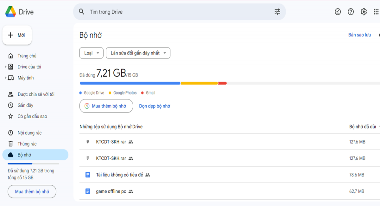
Task: Open the search filter options icon
Action: tap(277, 12)
